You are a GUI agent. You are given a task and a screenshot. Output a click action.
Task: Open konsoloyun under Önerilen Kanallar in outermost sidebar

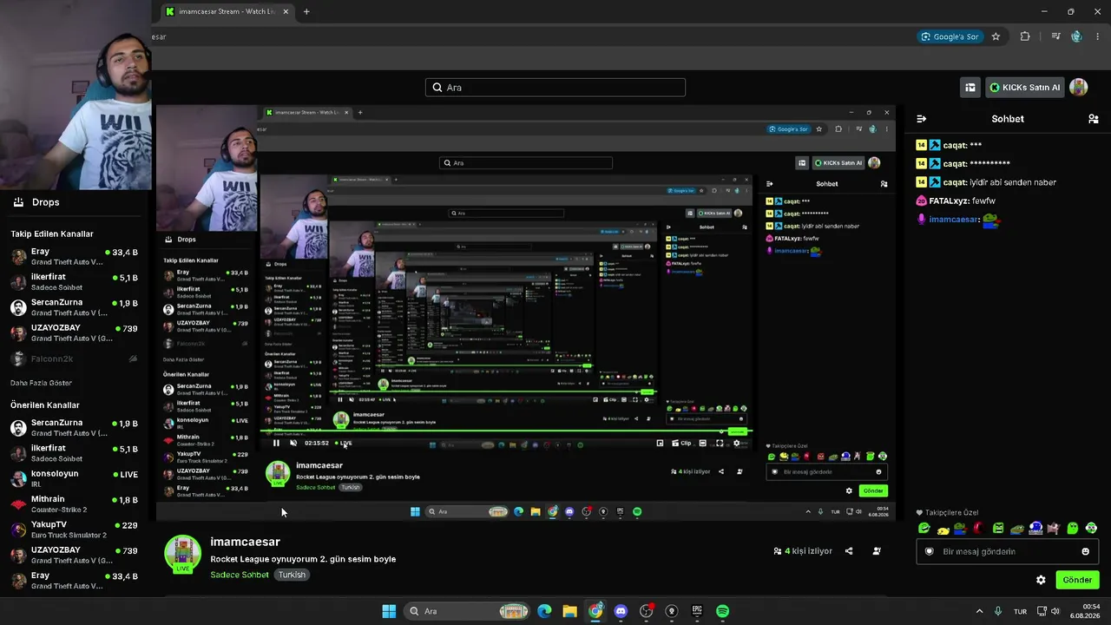75,478
